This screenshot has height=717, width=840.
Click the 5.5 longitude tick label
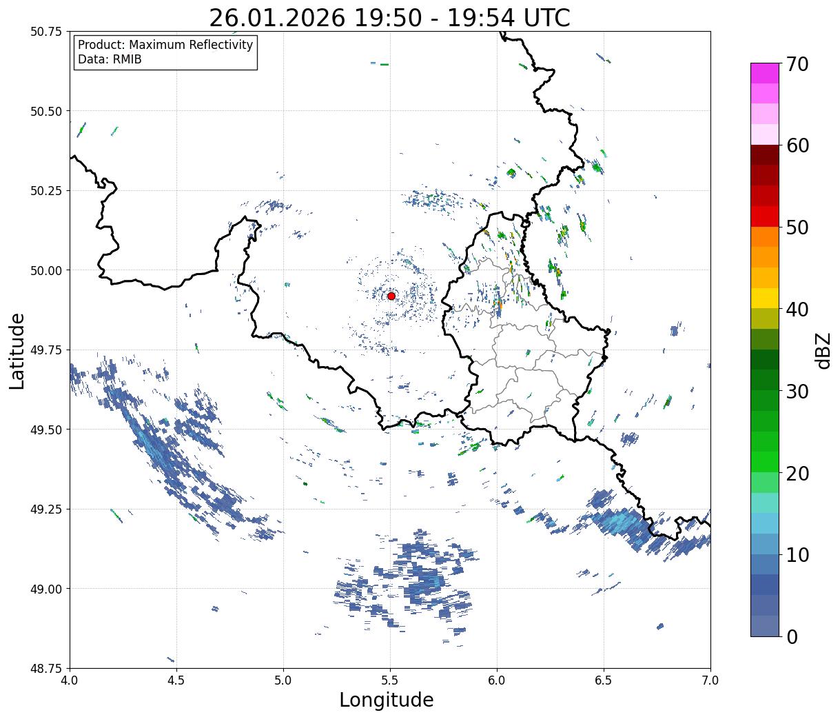(x=390, y=680)
